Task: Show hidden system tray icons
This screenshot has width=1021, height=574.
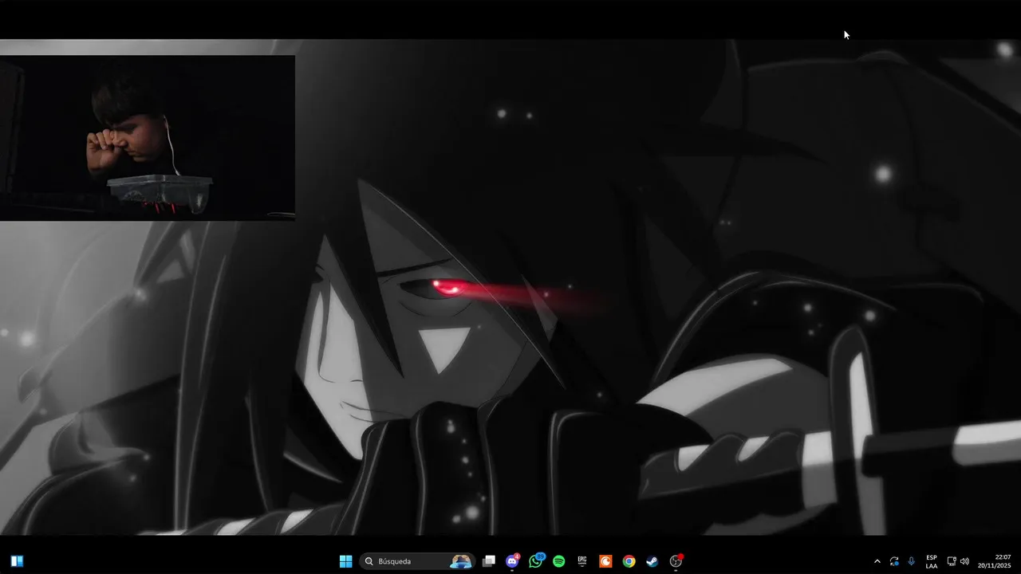Action: coord(877,561)
